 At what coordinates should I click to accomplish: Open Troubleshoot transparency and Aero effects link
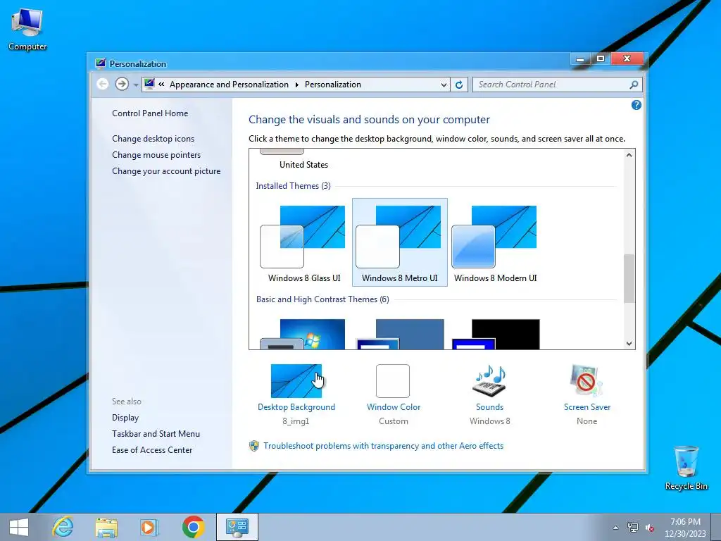coord(383,446)
